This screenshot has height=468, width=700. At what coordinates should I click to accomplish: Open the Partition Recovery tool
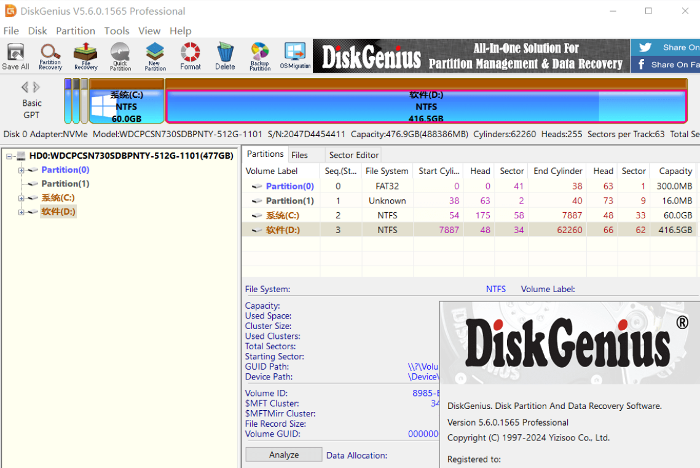50,56
